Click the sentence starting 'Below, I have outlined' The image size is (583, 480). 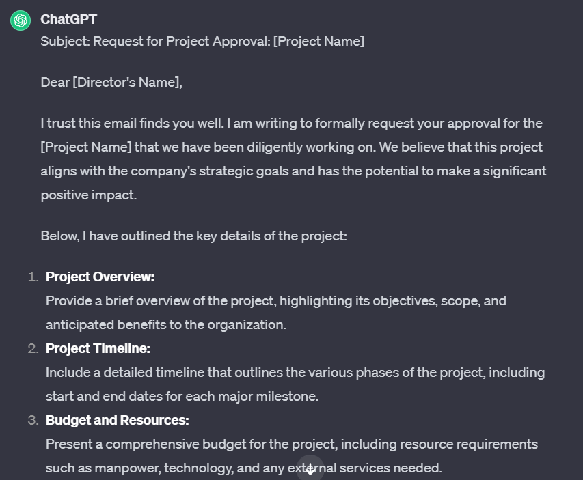click(x=193, y=236)
